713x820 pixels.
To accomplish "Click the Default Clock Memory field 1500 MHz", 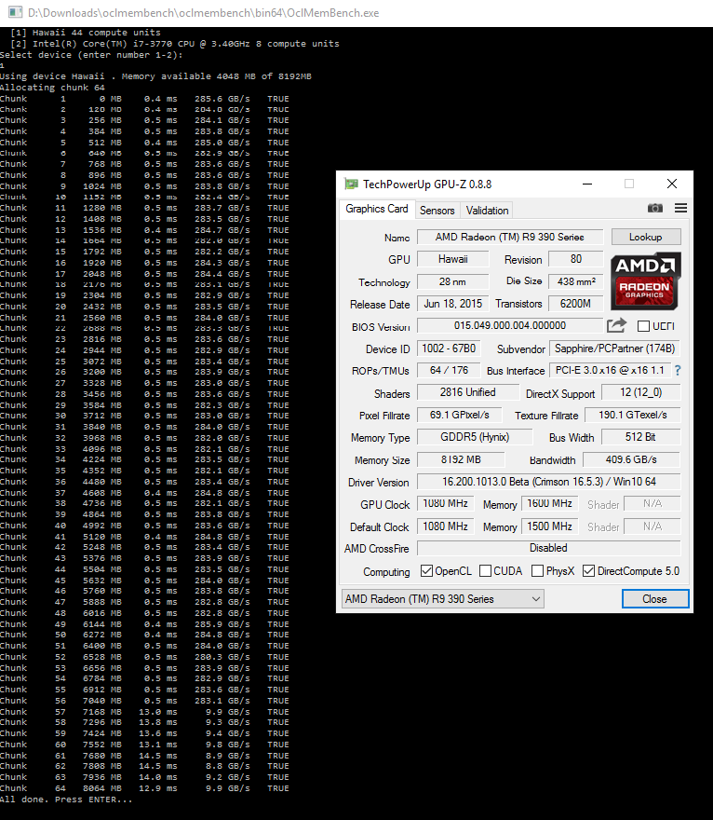I will point(549,526).
